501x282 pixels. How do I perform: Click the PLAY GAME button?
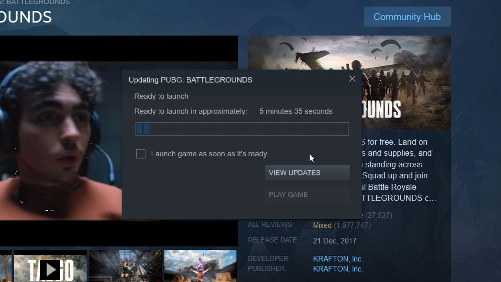(307, 194)
